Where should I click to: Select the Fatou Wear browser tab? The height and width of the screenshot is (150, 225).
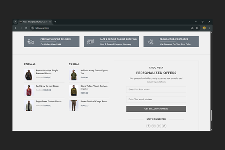click(34, 22)
